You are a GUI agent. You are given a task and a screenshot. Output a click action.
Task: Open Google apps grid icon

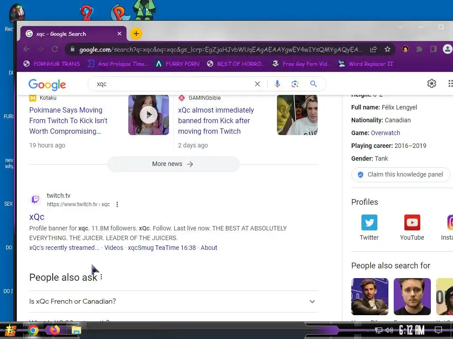(450, 83)
